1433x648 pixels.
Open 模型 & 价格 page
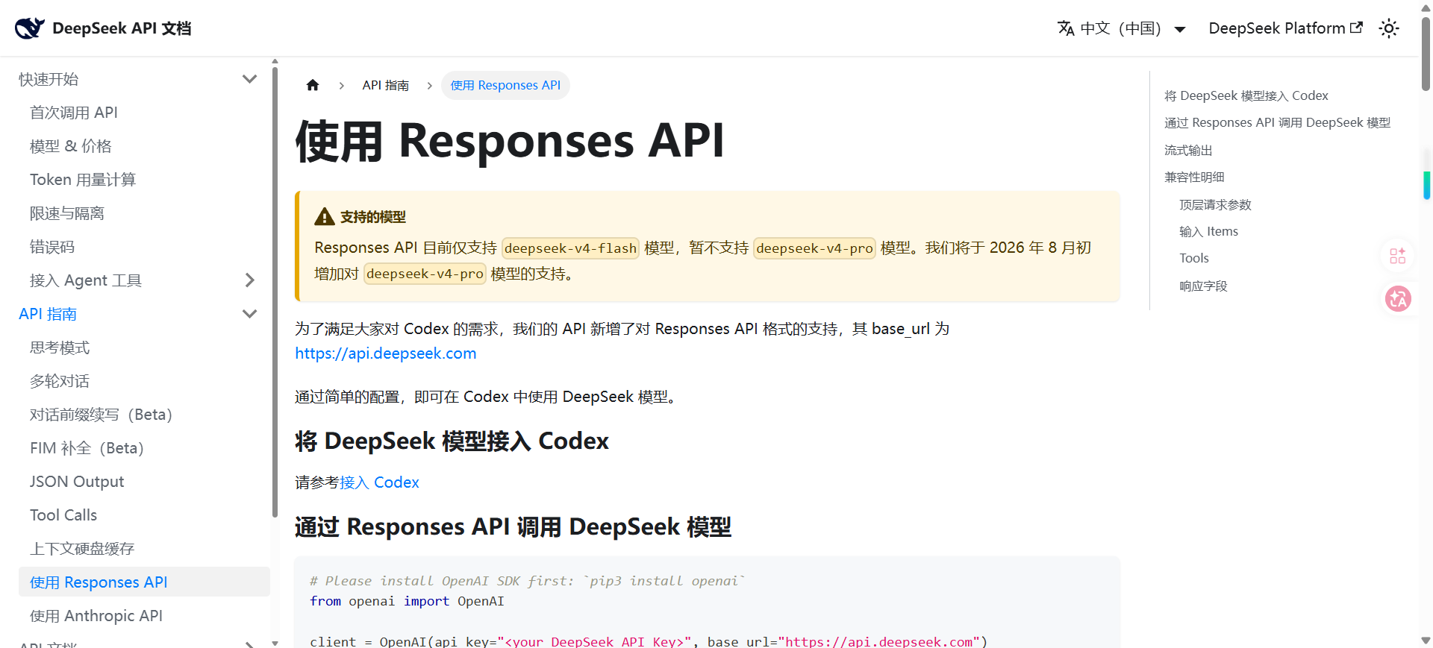(x=71, y=146)
